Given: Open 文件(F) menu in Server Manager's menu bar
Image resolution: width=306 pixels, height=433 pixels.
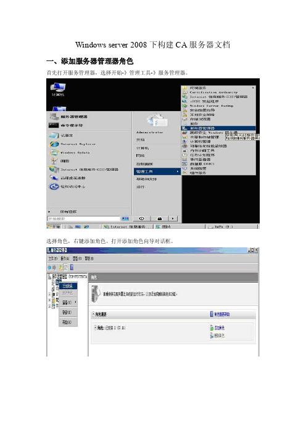Looking at the screenshot, I should pyautogui.click(x=53, y=258).
